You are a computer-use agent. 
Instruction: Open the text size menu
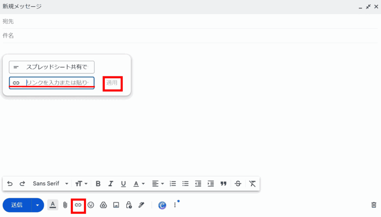(81, 184)
